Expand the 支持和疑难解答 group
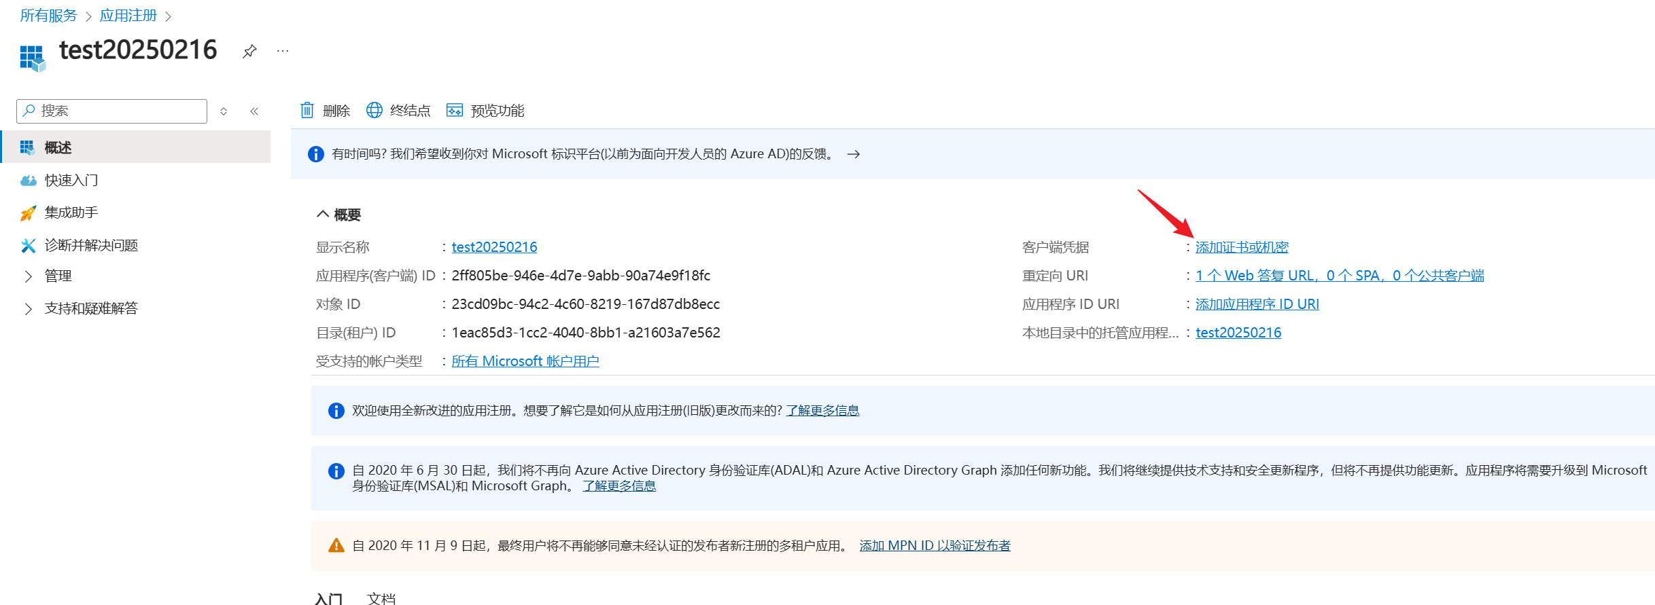This screenshot has width=1655, height=605. 28,308
